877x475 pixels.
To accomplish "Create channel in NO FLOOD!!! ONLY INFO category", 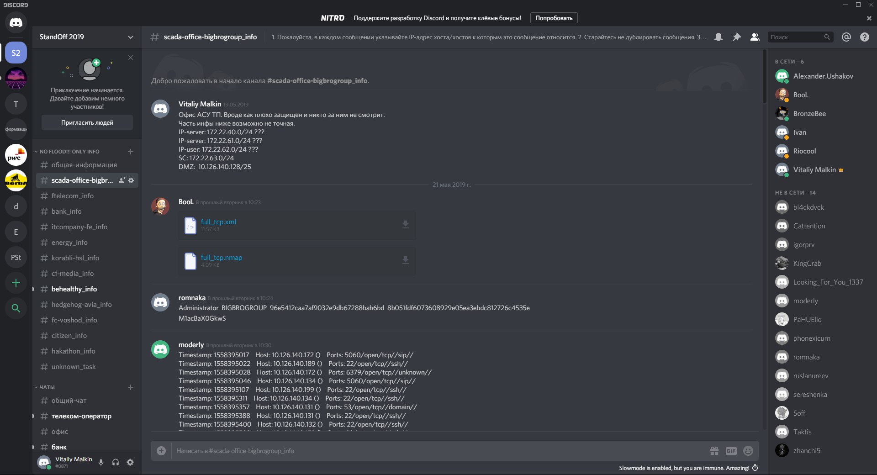I will pyautogui.click(x=131, y=152).
